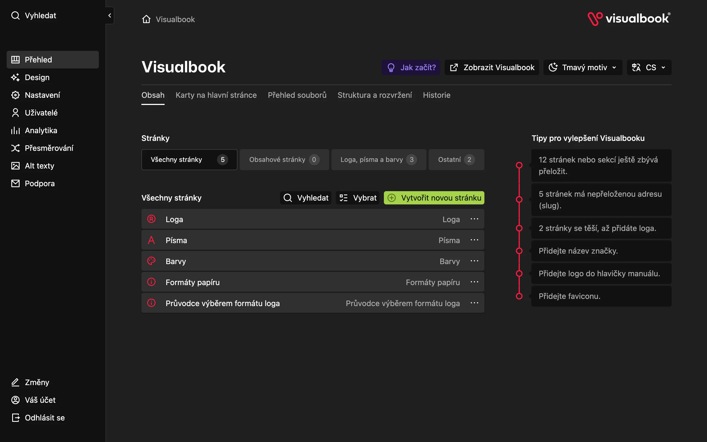Click Vyhledat in the pages list toolbar
Viewport: 707px width, 442px height.
pos(306,198)
